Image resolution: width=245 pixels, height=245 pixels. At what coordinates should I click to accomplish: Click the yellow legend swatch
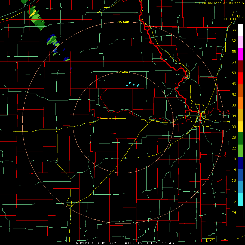[240, 127]
